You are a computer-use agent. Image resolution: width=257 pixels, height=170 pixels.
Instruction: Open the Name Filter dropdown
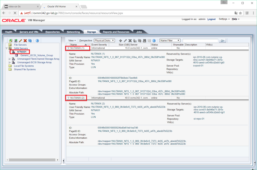[x=170, y=40]
